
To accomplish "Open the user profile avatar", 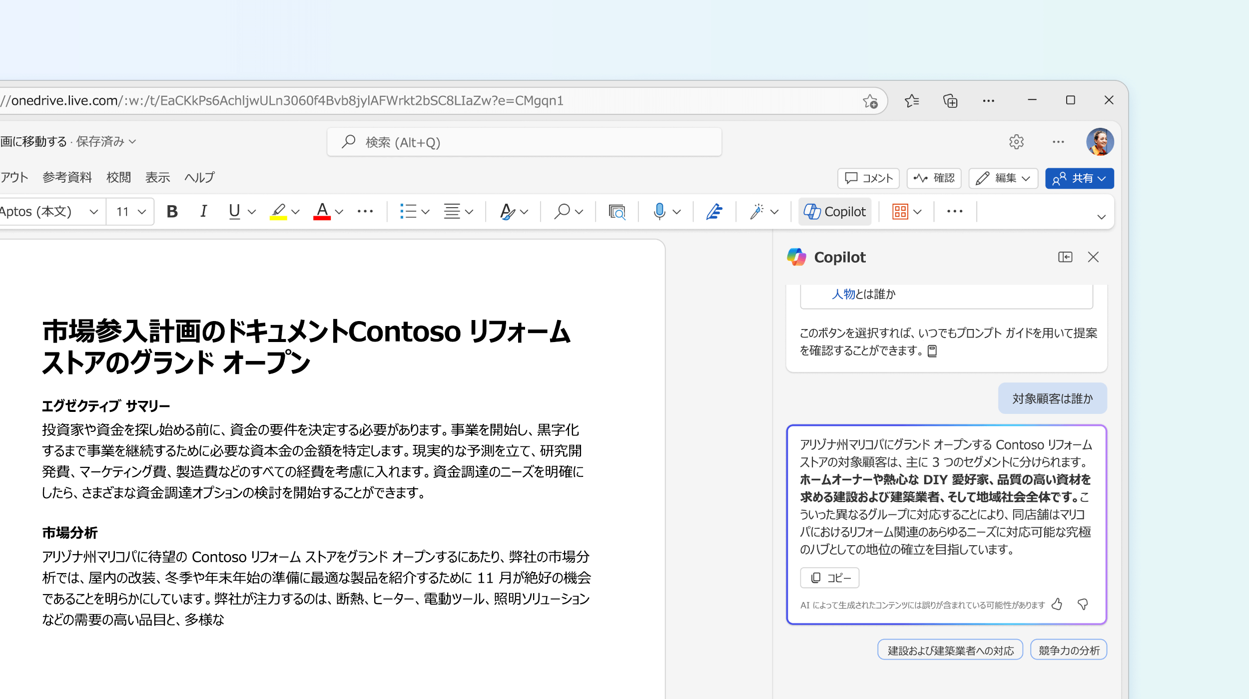I will point(1100,142).
